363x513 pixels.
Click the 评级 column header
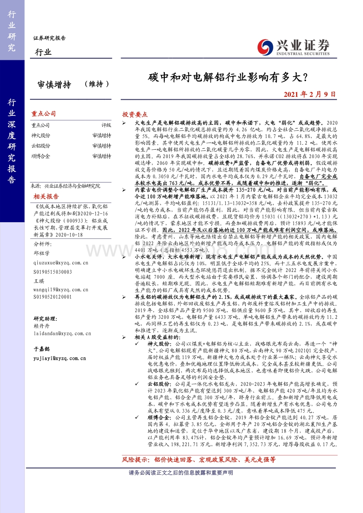[x=106, y=125]
